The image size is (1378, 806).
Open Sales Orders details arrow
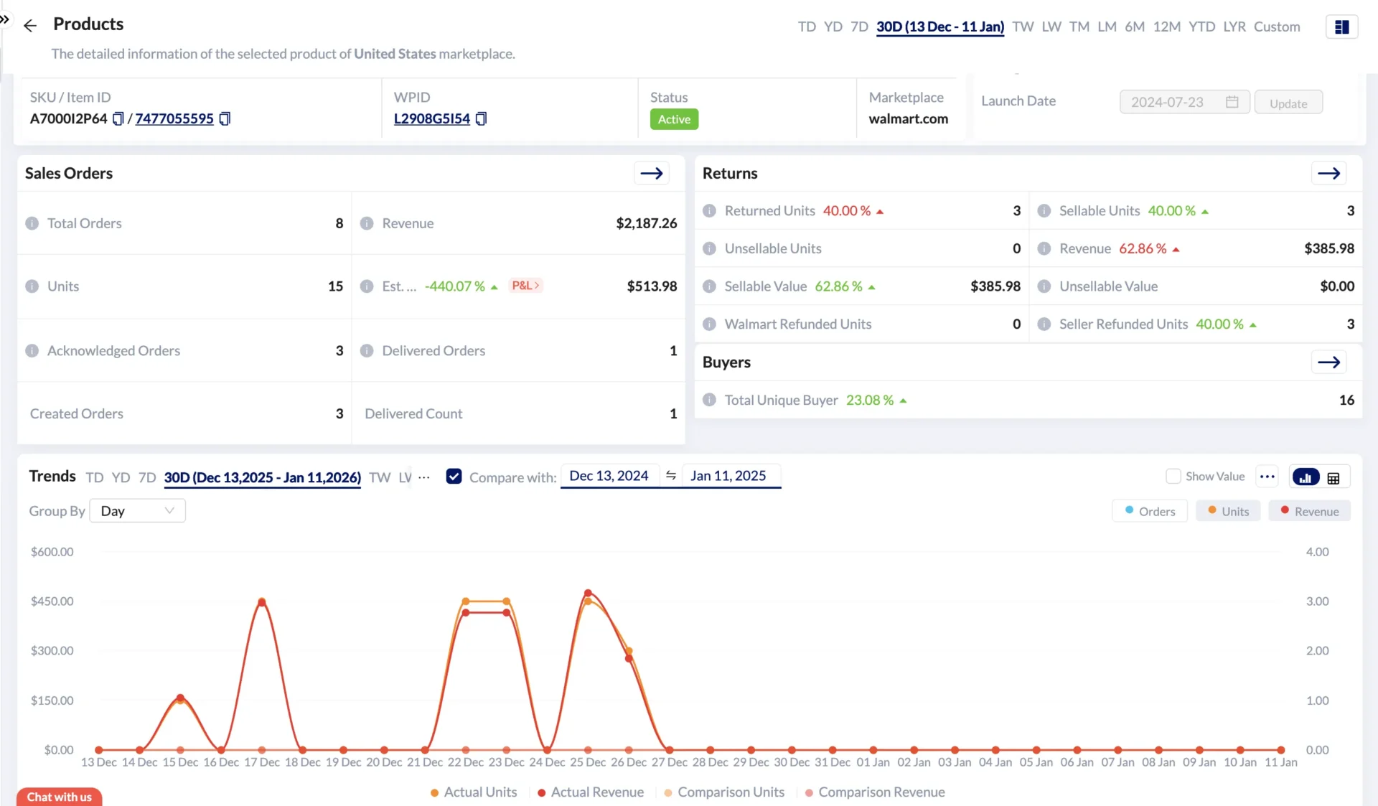651,173
